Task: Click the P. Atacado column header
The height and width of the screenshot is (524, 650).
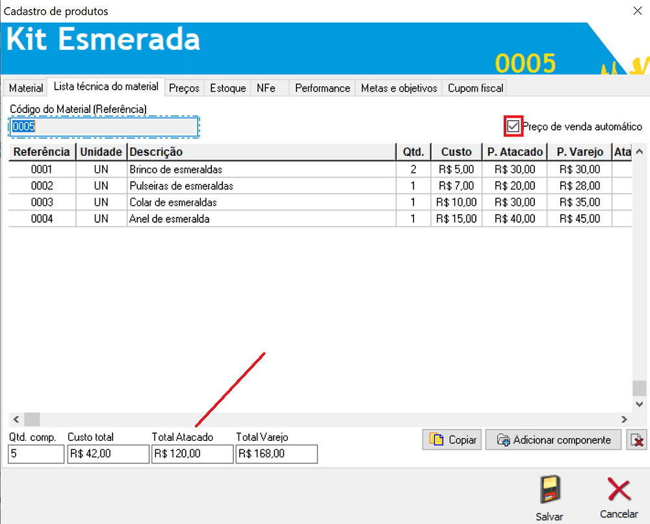Action: [514, 152]
